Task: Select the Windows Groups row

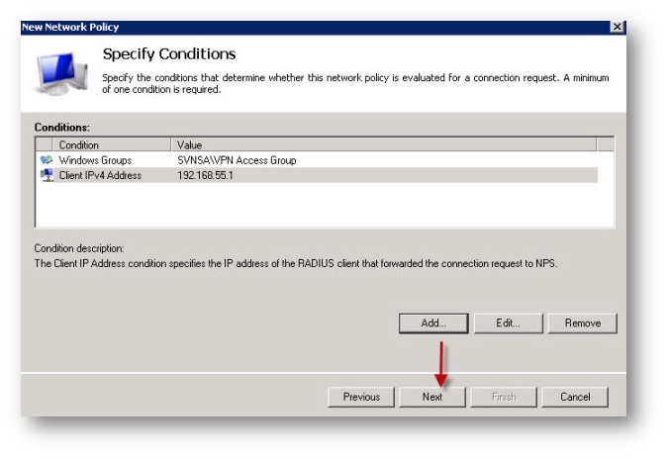Action: click(317, 160)
